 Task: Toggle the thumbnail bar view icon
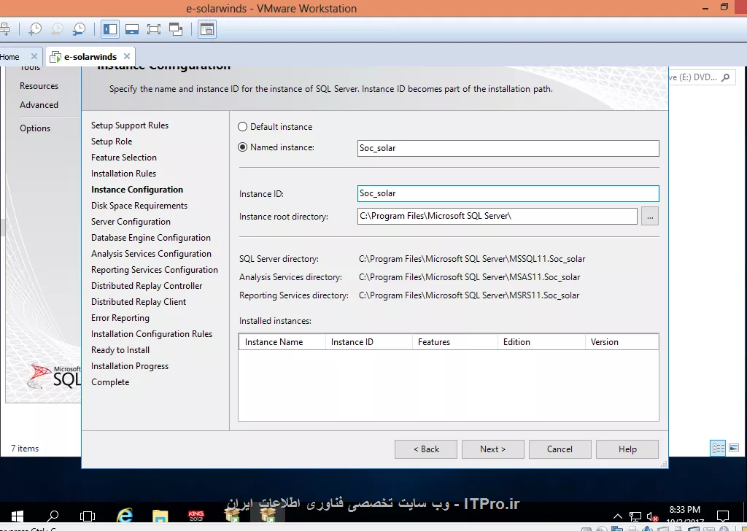[132, 29]
